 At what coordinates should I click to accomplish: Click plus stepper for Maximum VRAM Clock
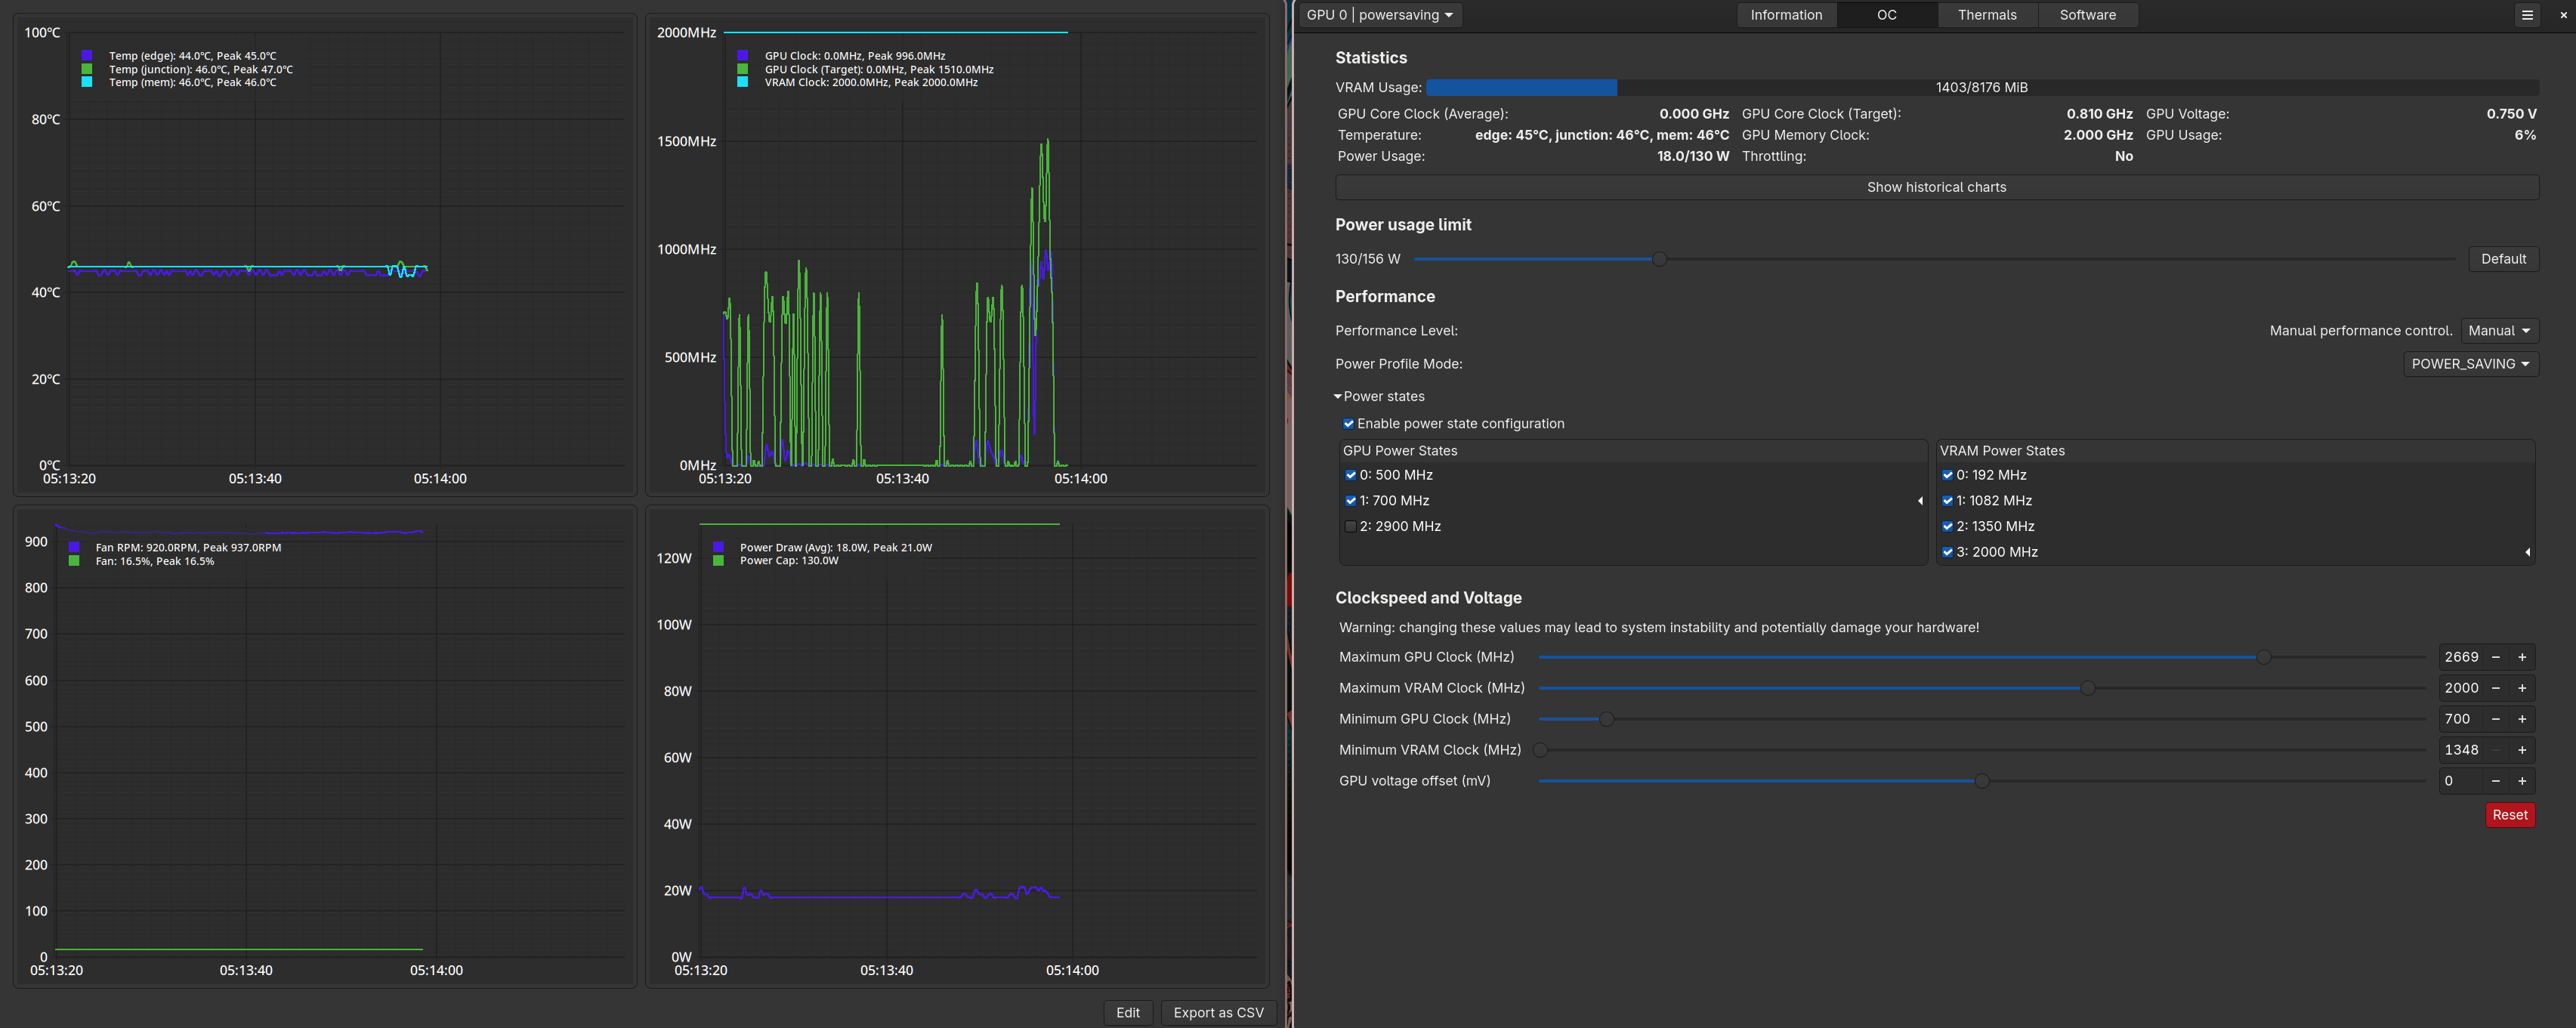coord(2522,688)
